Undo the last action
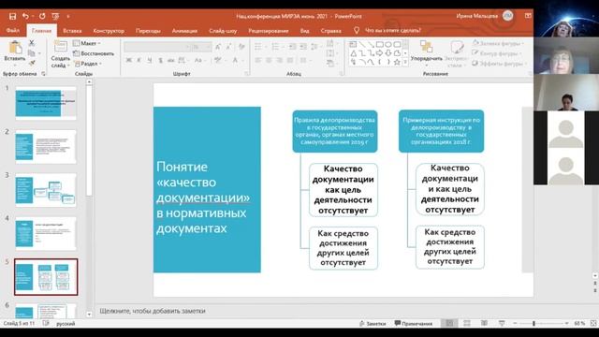 point(25,16)
